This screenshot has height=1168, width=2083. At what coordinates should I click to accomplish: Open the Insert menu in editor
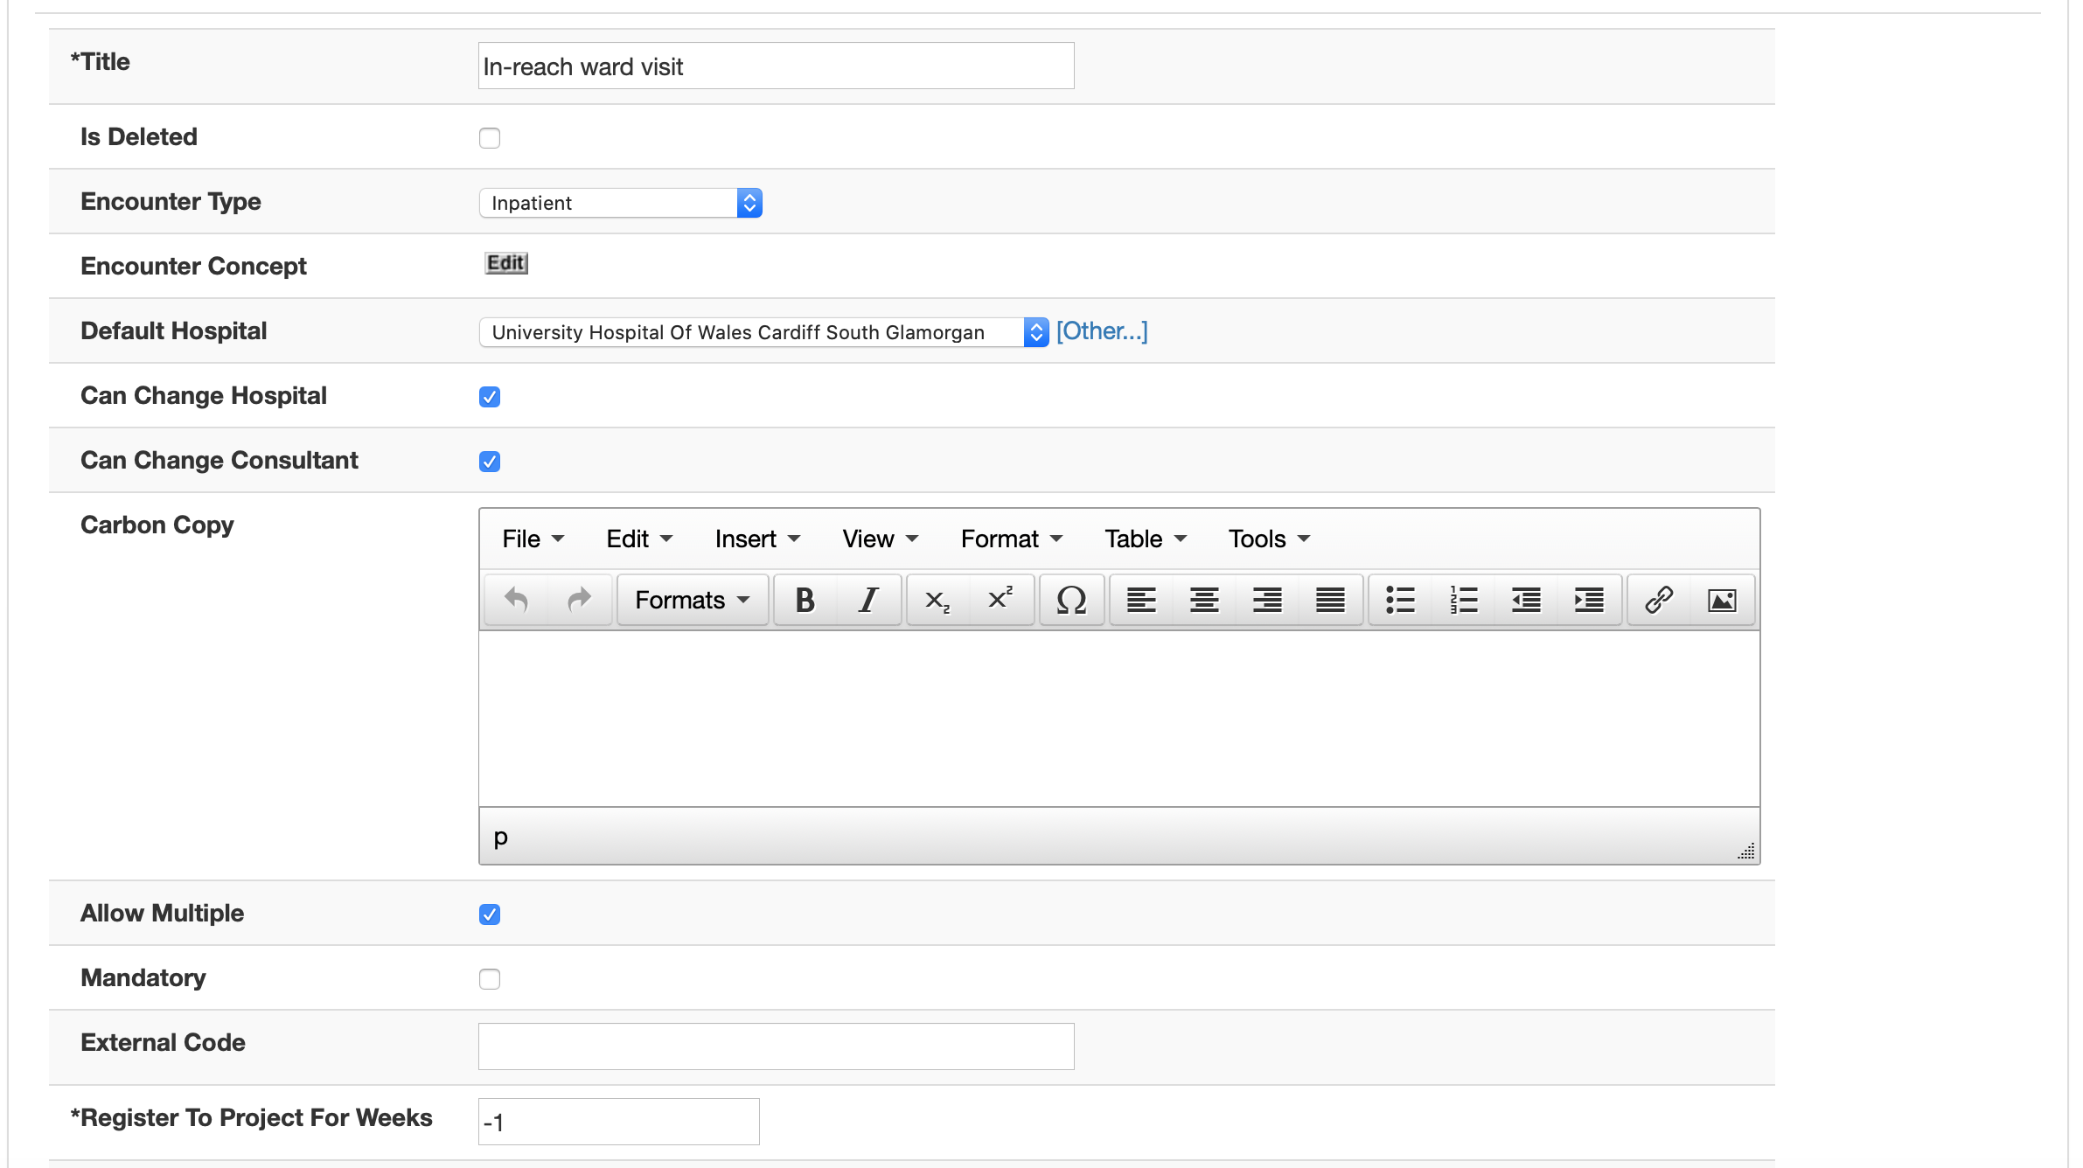click(x=754, y=539)
